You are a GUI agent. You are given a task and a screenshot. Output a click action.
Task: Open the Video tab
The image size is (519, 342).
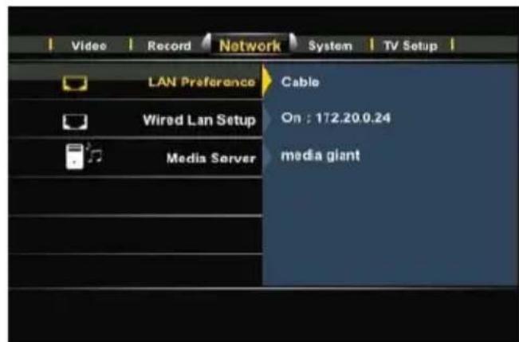point(88,45)
